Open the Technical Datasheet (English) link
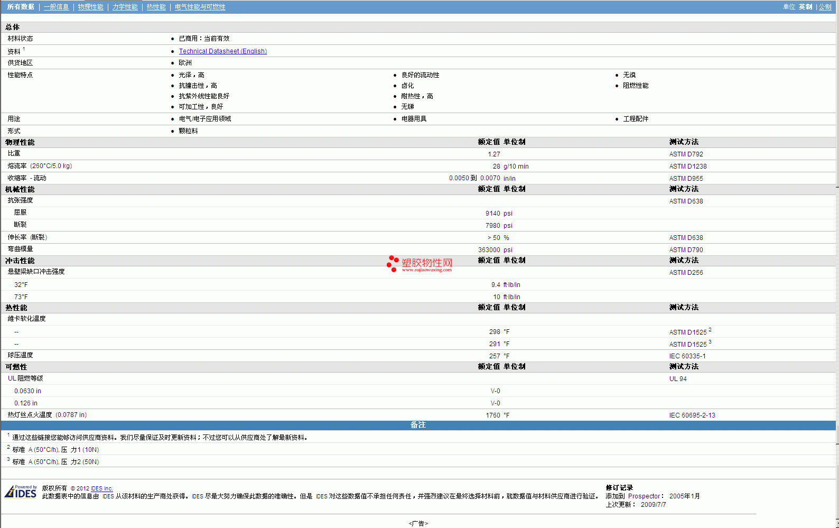Image resolution: width=839 pixels, height=528 pixels. [222, 51]
